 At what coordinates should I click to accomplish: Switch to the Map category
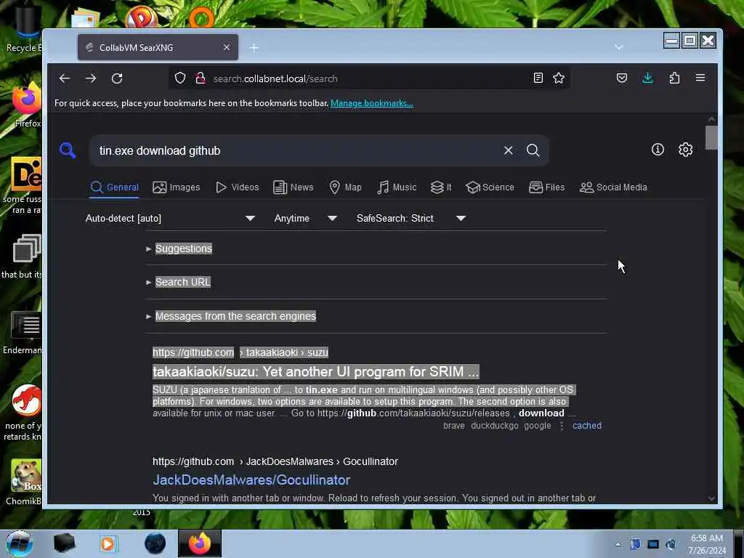[345, 187]
